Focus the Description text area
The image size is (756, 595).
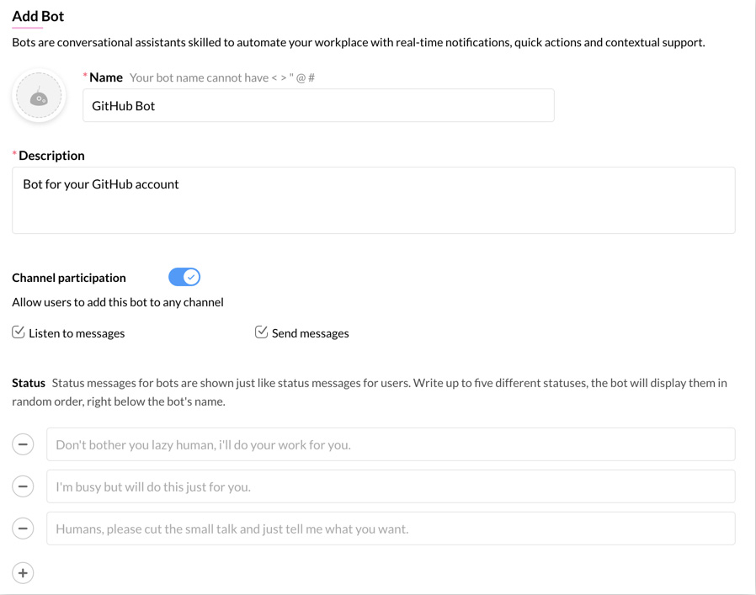(373, 200)
